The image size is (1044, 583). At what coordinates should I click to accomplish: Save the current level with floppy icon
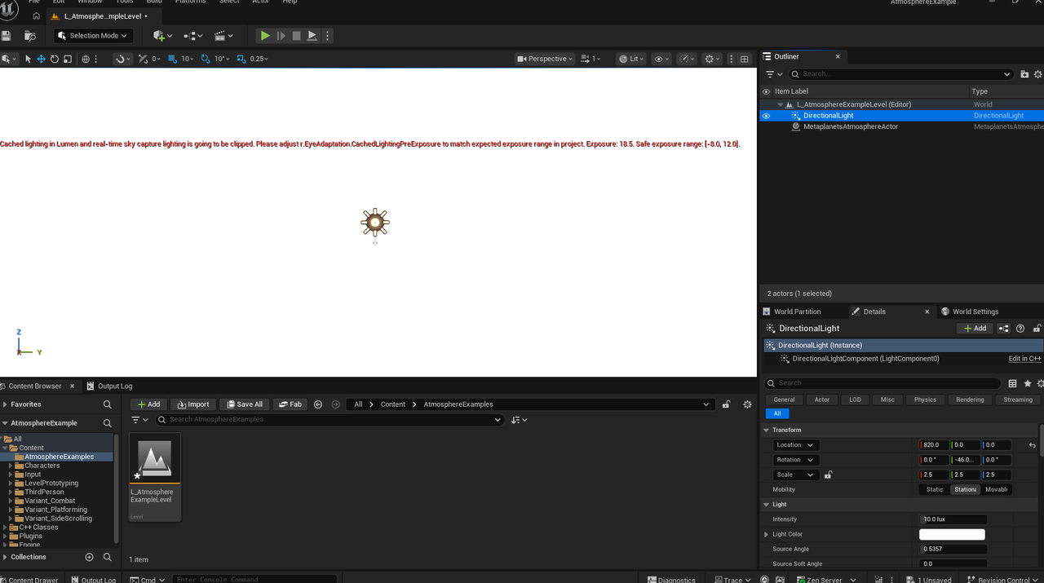pos(7,36)
